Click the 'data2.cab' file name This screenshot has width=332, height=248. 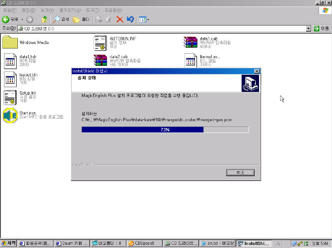118,57
